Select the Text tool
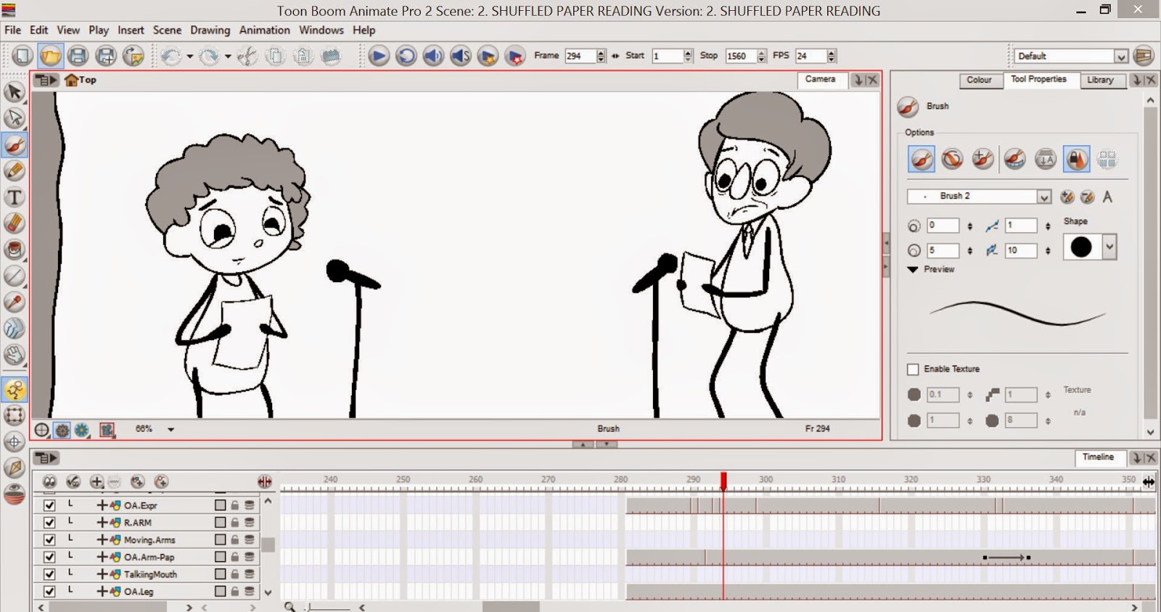The width and height of the screenshot is (1161, 612). pos(15,197)
